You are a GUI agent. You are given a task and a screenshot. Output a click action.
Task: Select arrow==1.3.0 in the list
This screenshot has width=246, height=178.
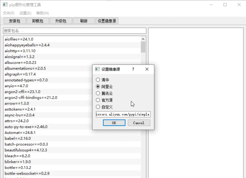pyautogui.click(x=48, y=103)
